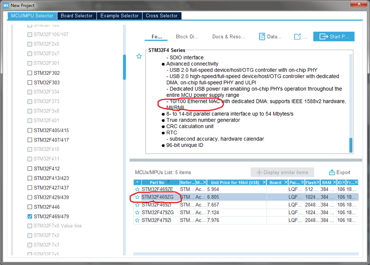Check the STM32F303 checkbox

tap(30, 83)
